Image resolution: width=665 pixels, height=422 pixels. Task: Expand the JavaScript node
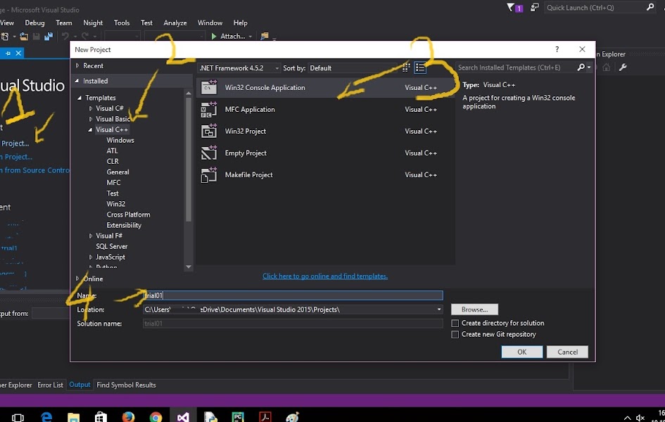click(91, 257)
